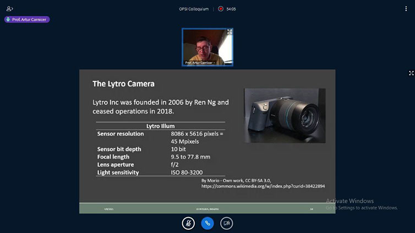Viewport: 415px width, 233px height.
Task: Click the slide's green footer bar
Action: 207,209
